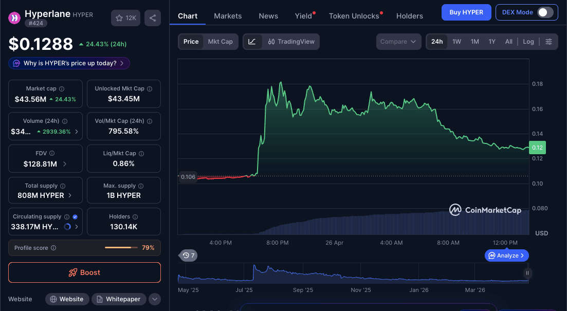Click the Buy HYPER button
Viewport: 567px width, 311px height.
click(x=466, y=12)
